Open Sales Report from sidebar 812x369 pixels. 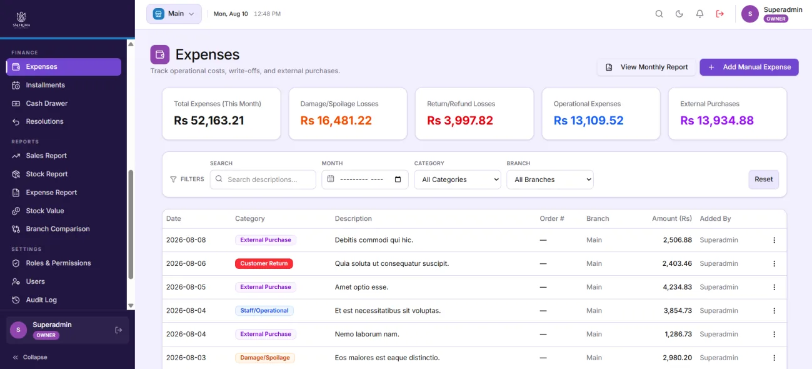64,156
